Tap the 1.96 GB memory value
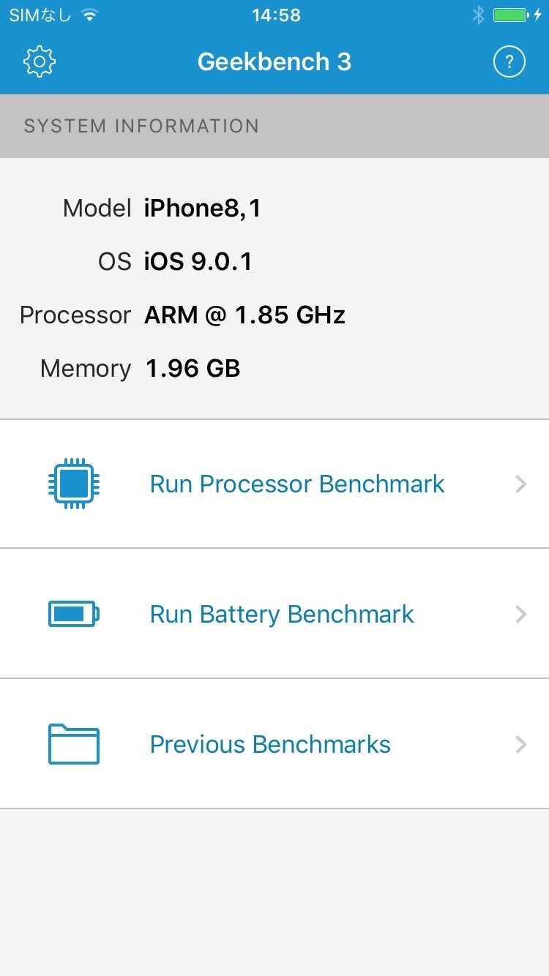549x976 pixels. [x=193, y=369]
